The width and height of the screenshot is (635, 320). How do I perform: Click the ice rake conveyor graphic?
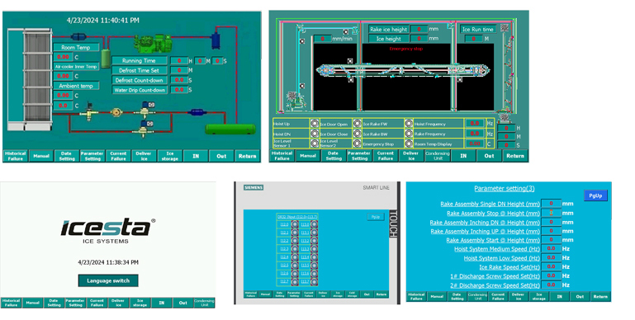point(402,70)
